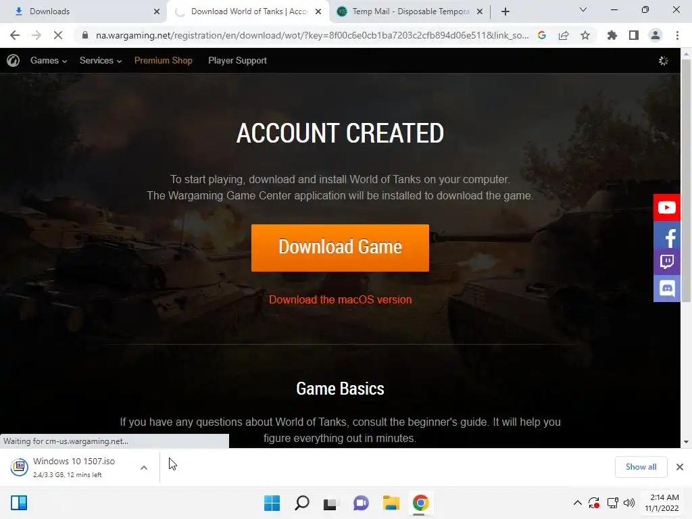View site information via the padlock icon
The height and width of the screenshot is (519, 692).
coord(85,35)
